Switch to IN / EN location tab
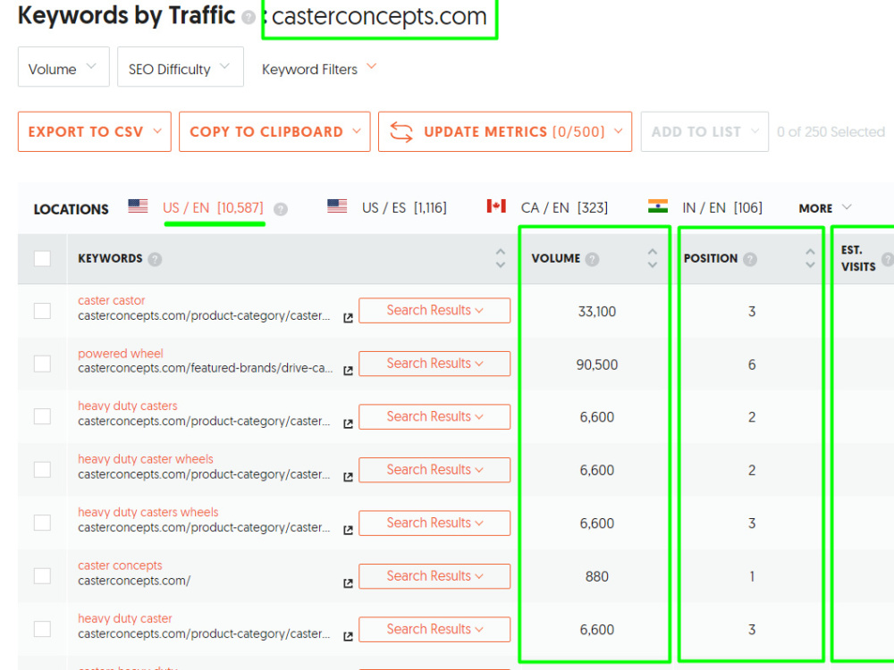Image resolution: width=894 pixels, height=670 pixels. pos(722,208)
